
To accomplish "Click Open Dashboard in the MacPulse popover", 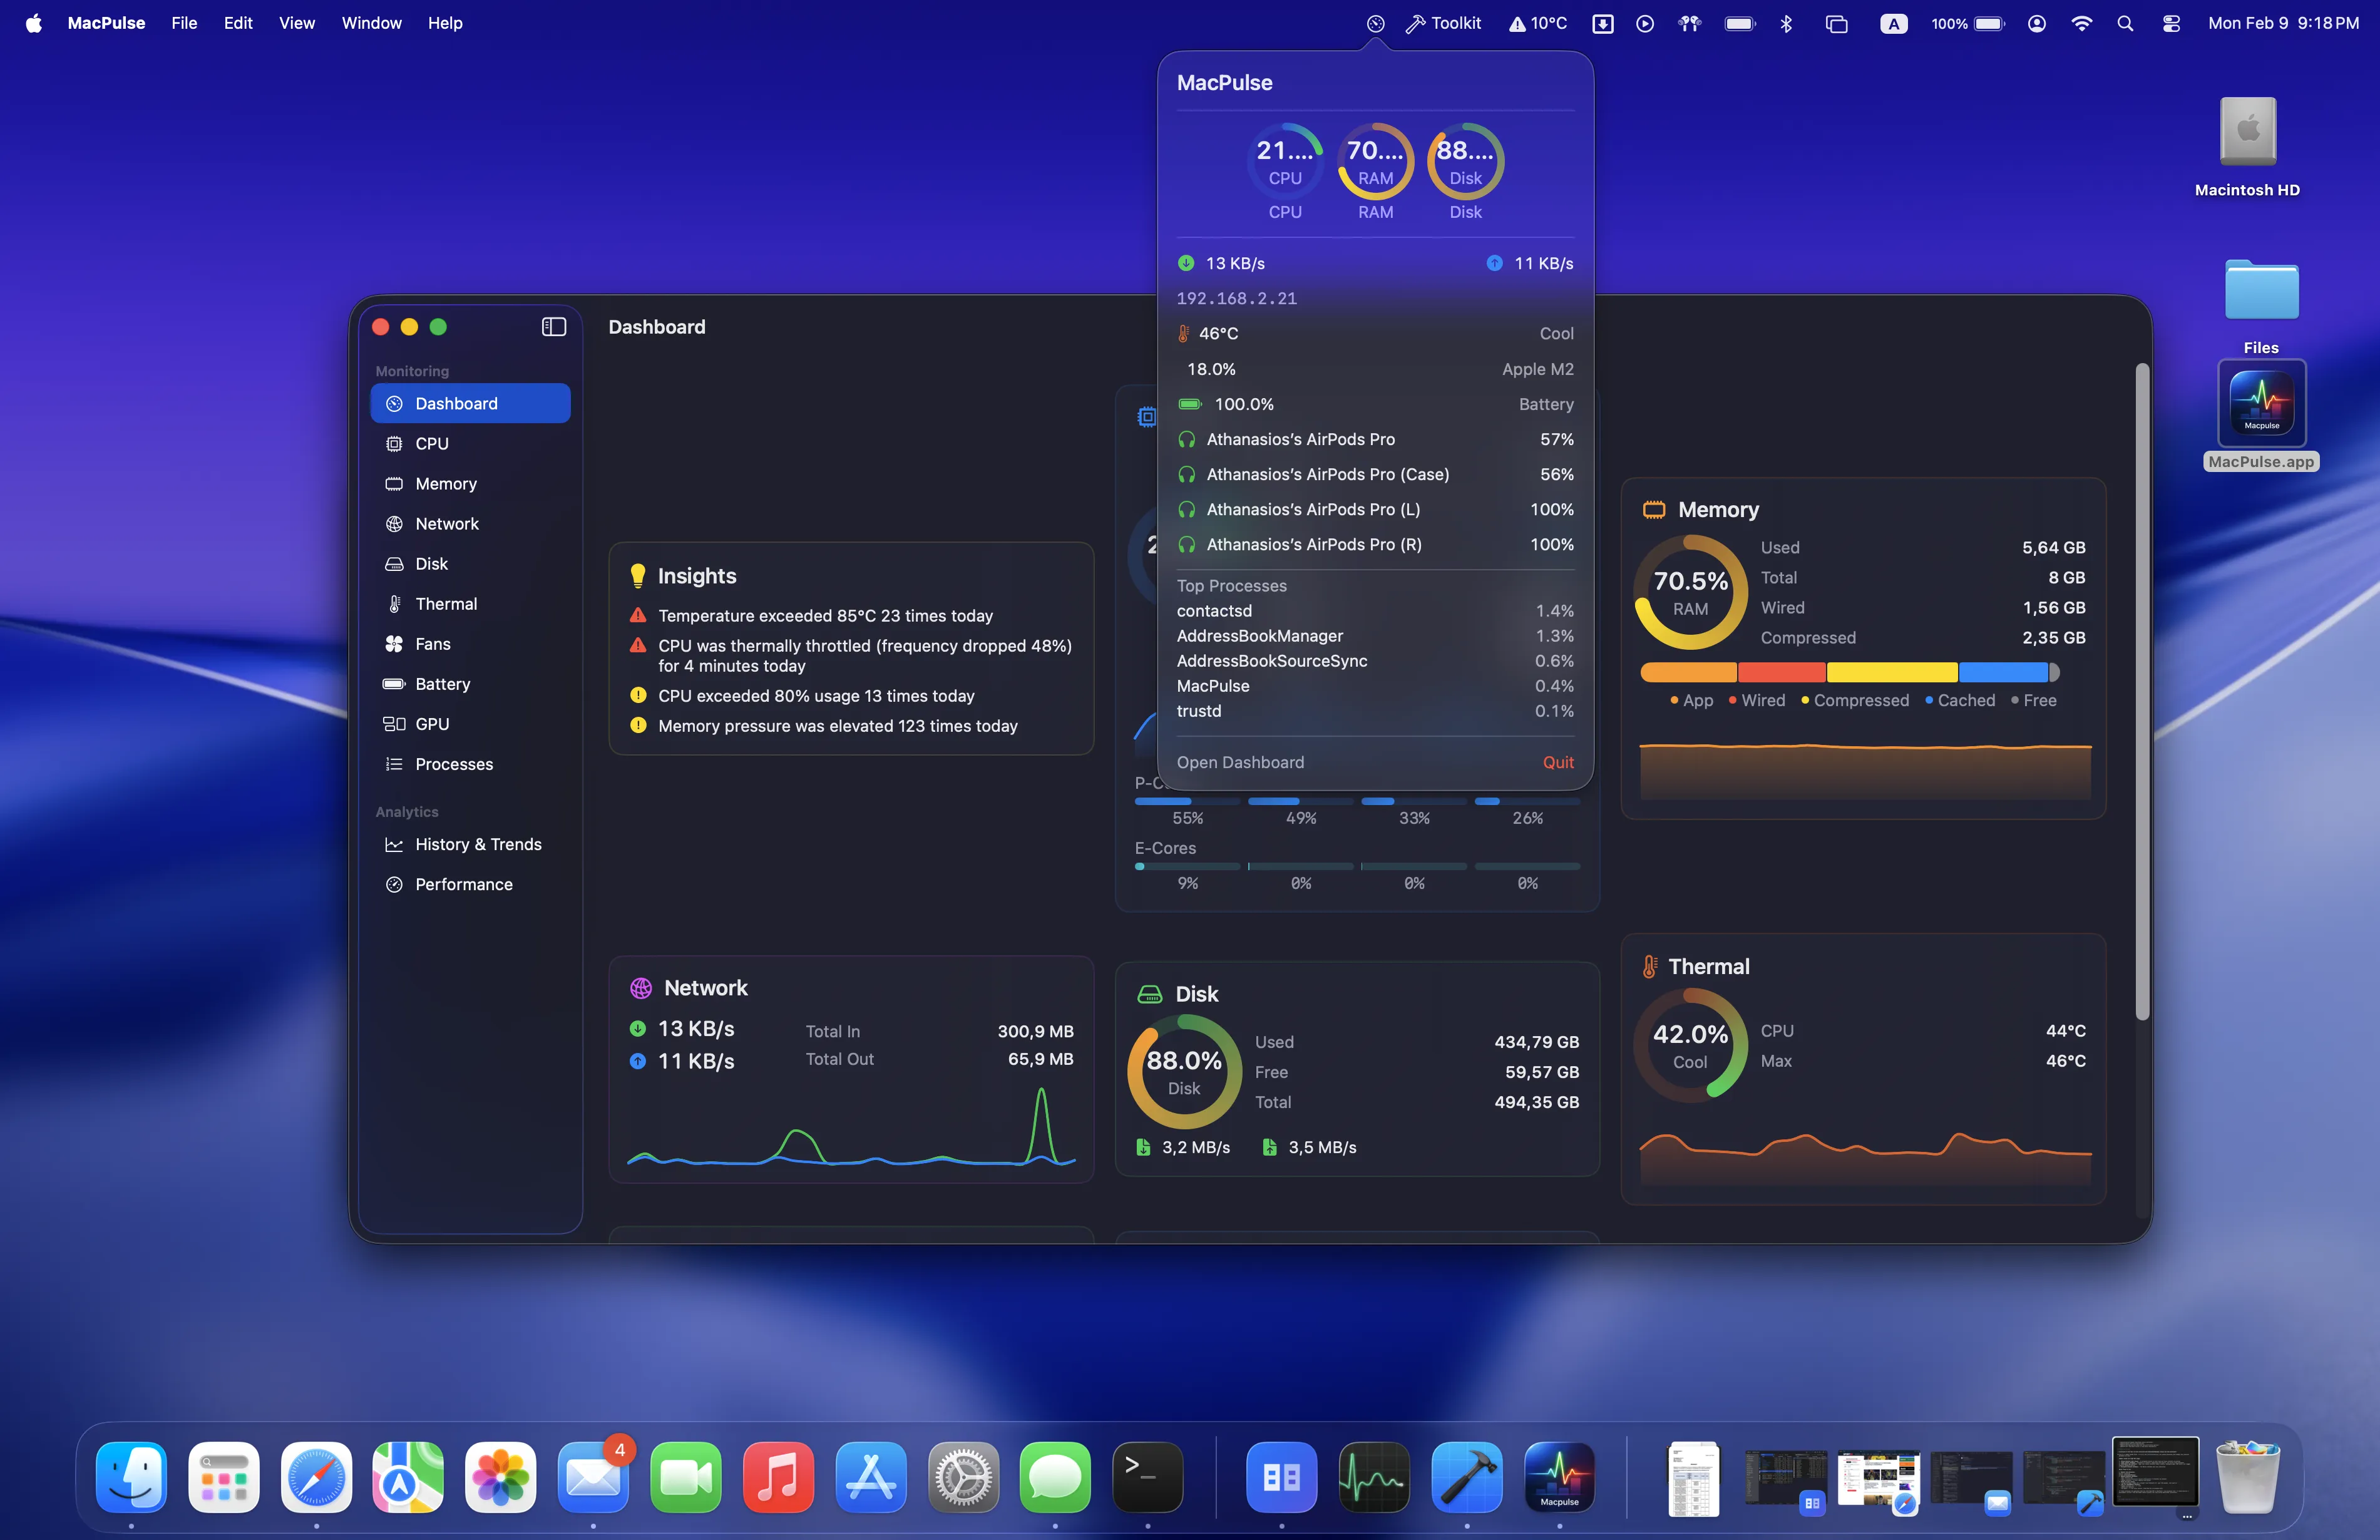I will coord(1240,762).
